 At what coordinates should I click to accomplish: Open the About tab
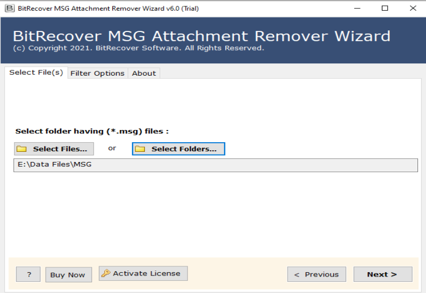click(x=144, y=74)
